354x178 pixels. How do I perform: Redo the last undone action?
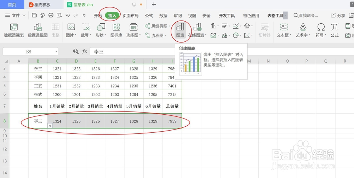76,15
